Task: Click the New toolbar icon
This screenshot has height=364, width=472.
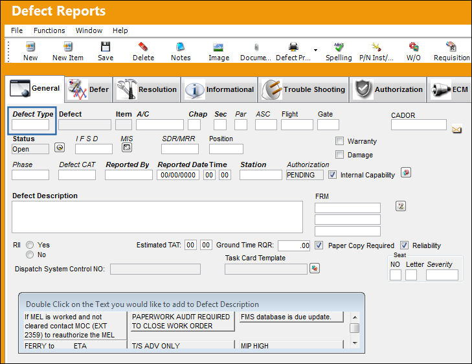Action: pos(30,47)
